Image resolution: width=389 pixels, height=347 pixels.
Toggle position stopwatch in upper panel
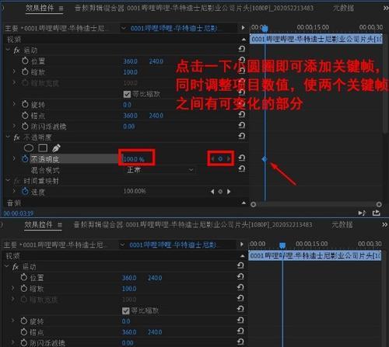pos(25,61)
